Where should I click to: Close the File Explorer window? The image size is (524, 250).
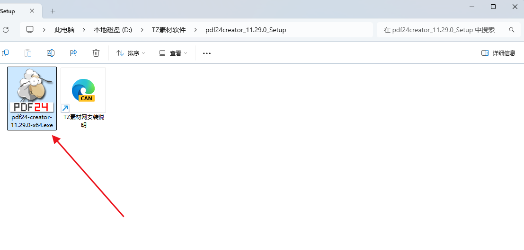(x=515, y=7)
